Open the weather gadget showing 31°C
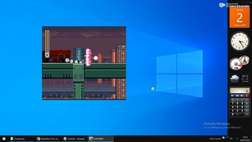The width and height of the screenshot is (252, 142). pos(240,78)
